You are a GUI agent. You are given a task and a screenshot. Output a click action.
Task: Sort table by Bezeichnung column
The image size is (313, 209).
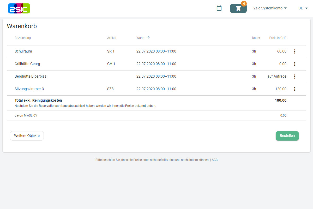23,38
